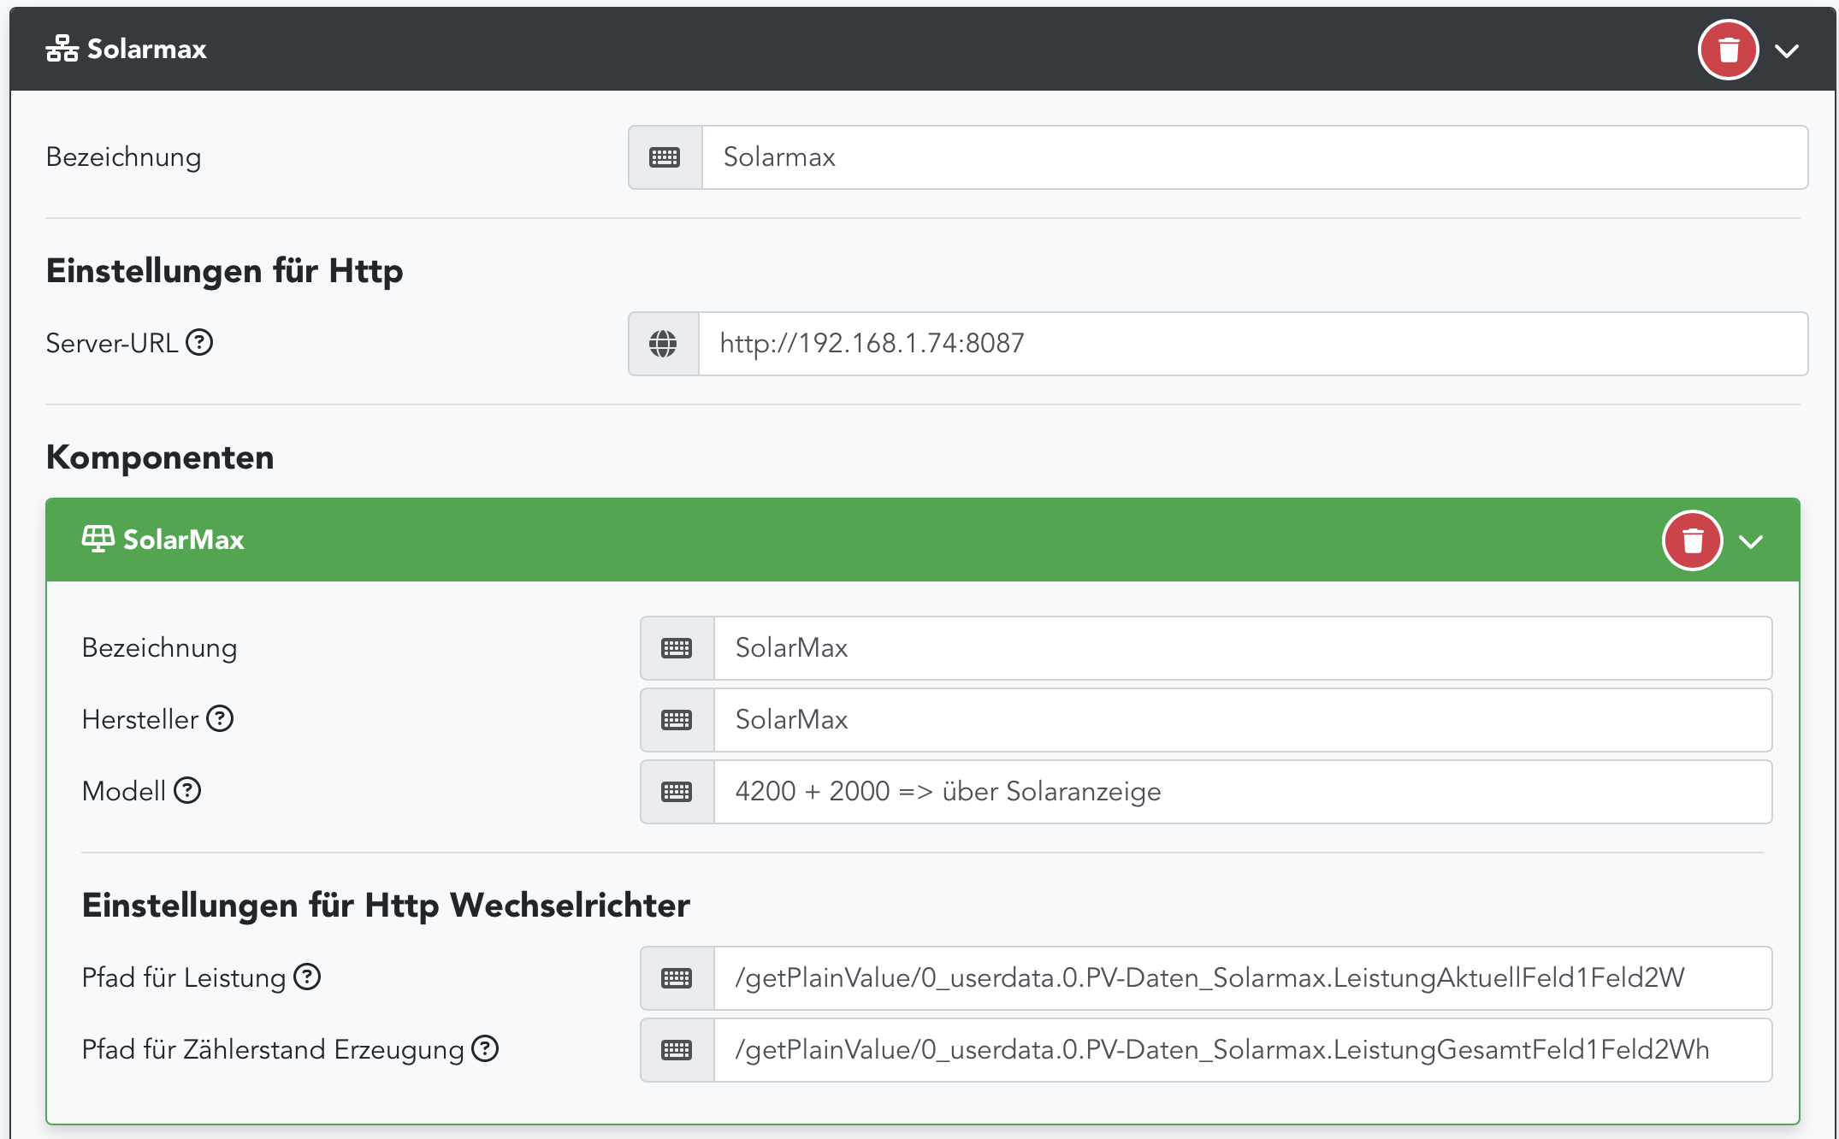Screen dimensions: 1839x1139
Task: Click the Pfad für Leistung input field
Action: (x=1242, y=978)
